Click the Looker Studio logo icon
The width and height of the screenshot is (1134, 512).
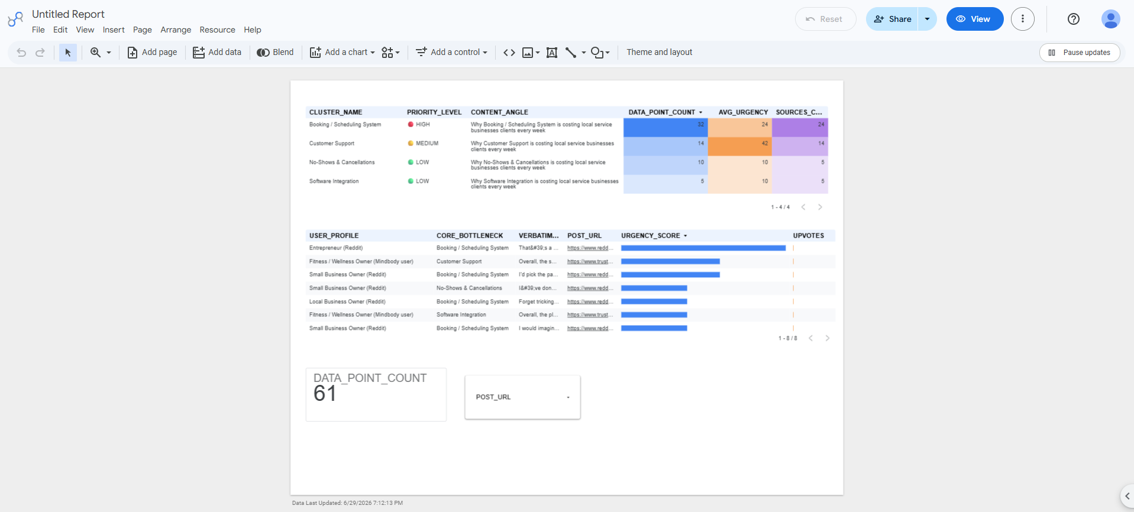(15, 20)
